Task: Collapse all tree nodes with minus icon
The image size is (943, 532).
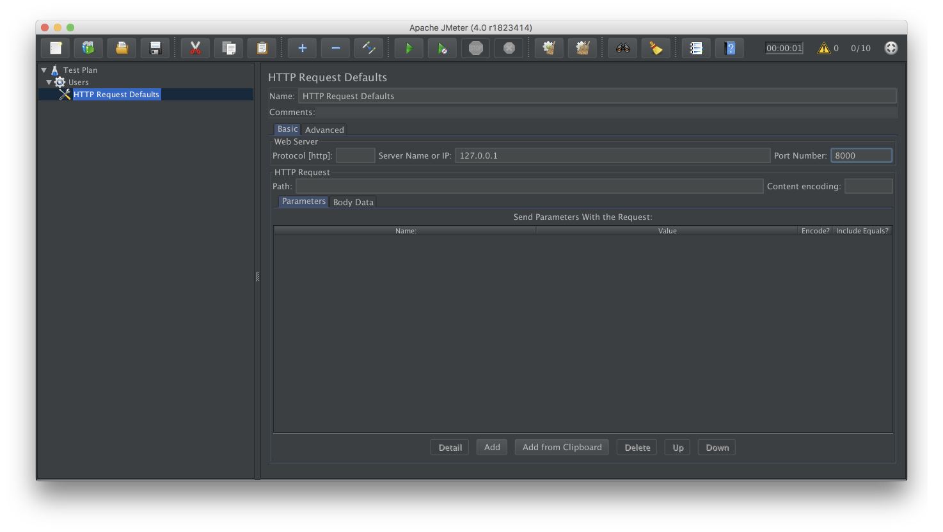Action: (x=335, y=47)
